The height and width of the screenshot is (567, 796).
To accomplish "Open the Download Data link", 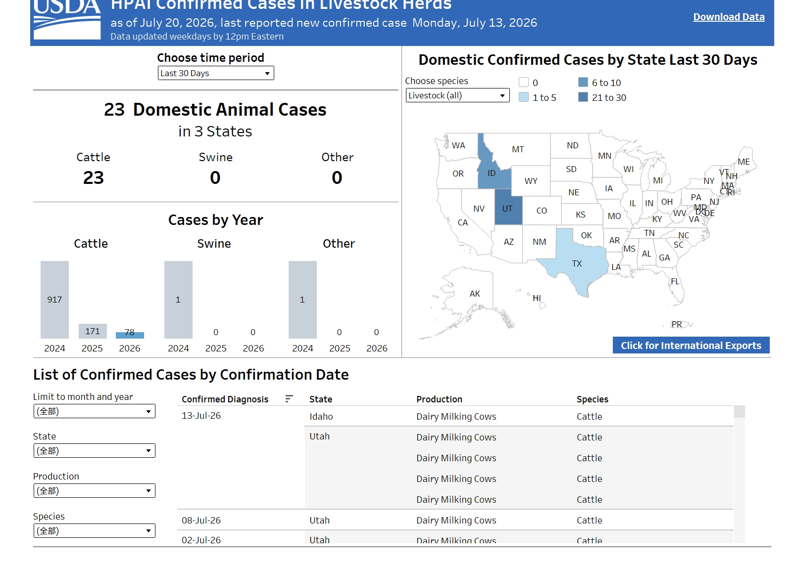I will [x=729, y=17].
